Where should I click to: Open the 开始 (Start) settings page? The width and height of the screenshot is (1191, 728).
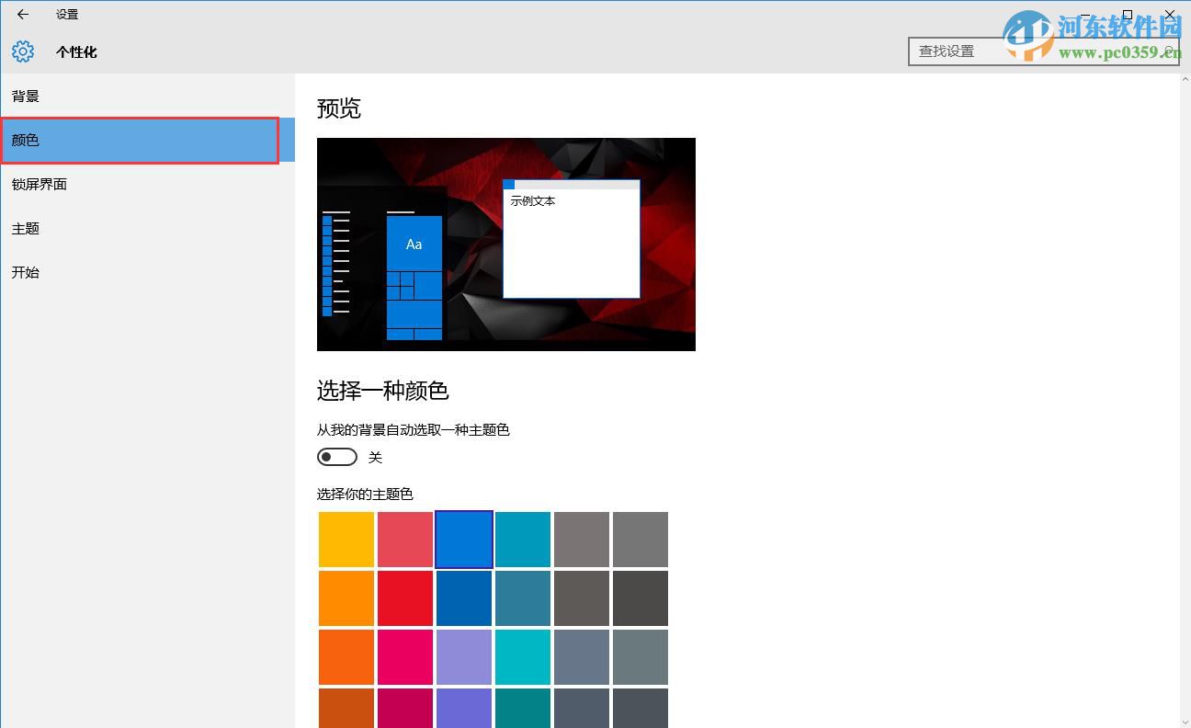tap(25, 272)
